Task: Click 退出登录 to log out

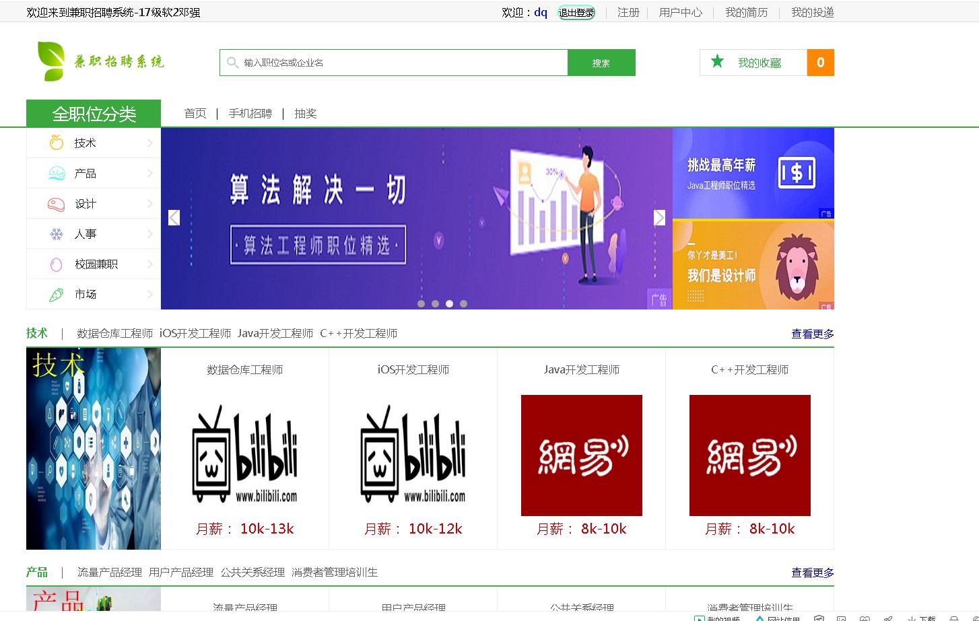Action: point(576,11)
